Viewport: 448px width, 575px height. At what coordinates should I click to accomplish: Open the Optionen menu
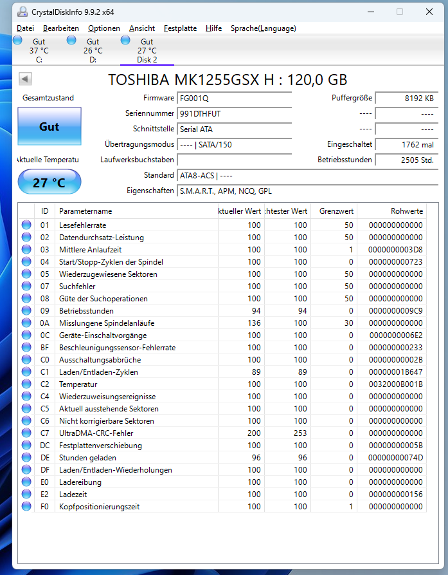[x=104, y=28]
